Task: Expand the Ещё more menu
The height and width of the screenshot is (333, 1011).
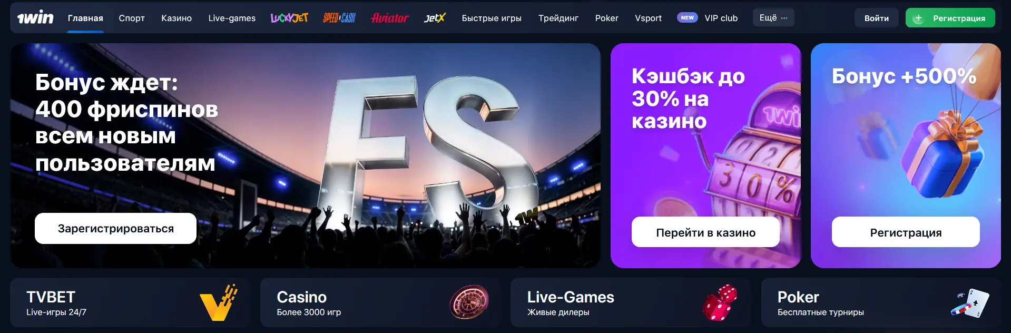Action: click(x=773, y=18)
